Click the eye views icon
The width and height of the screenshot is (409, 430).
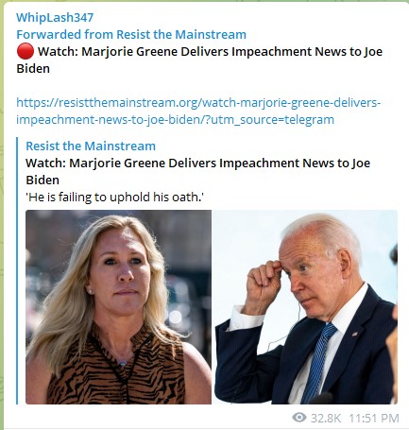click(299, 418)
